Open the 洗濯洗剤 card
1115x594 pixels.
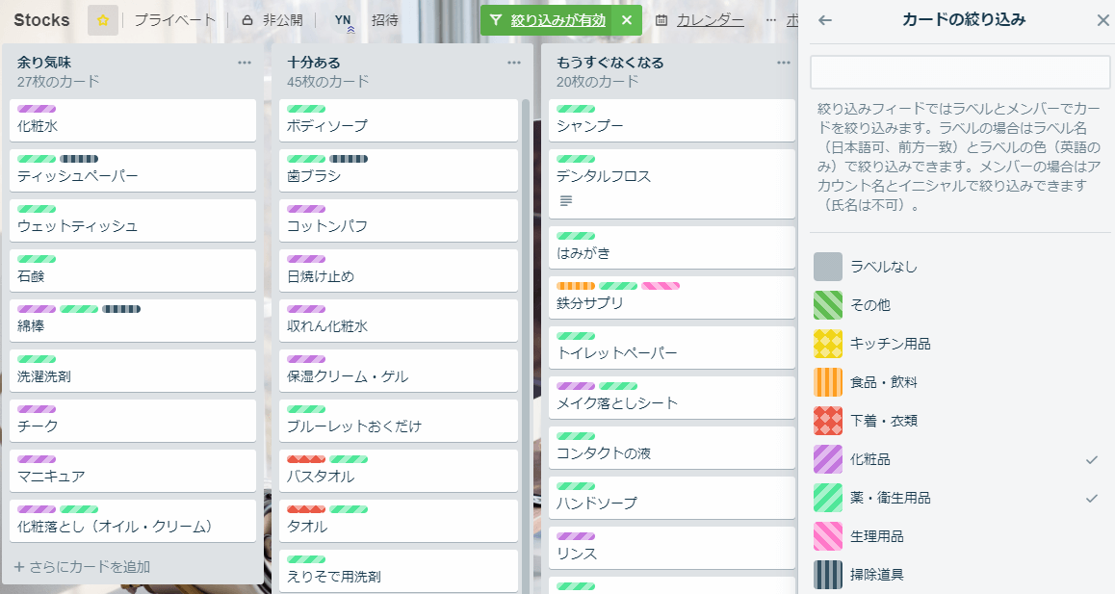(132, 371)
